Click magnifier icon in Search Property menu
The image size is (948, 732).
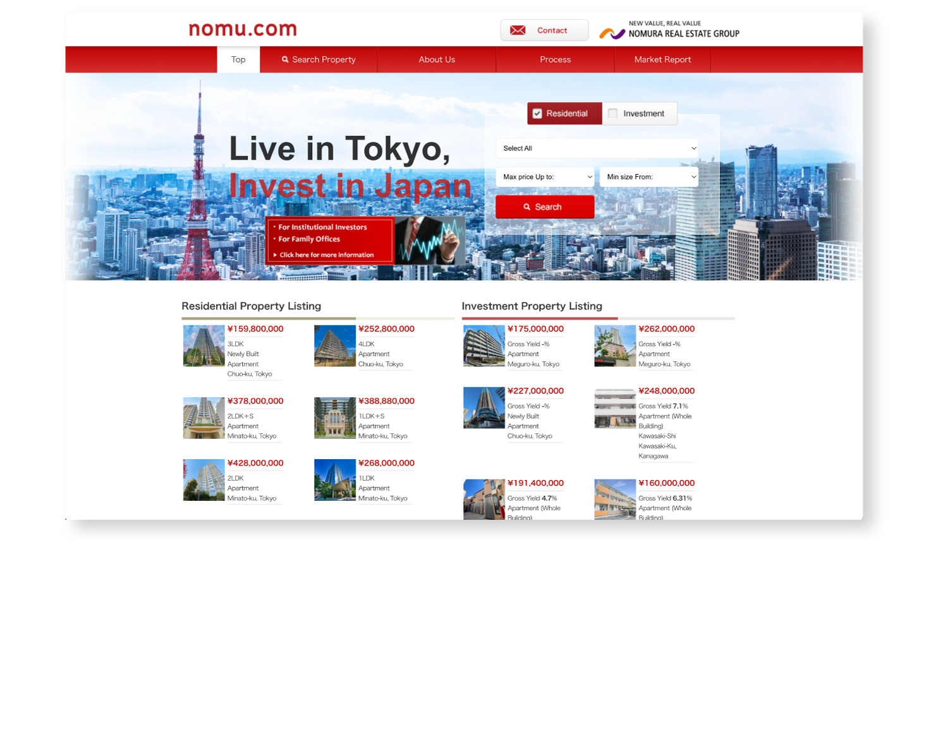[x=285, y=59]
